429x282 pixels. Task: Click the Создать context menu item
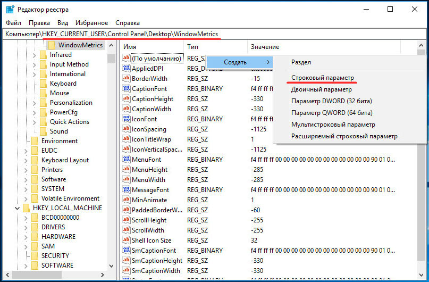tap(239, 62)
